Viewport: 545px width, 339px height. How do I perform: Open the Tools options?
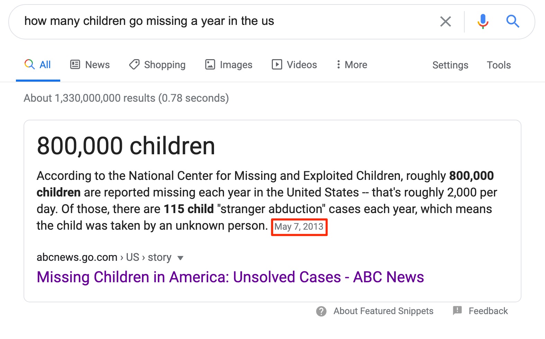point(499,65)
